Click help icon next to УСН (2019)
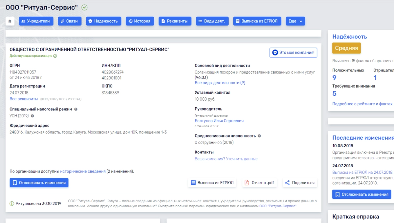The image size is (394, 223). (33, 116)
